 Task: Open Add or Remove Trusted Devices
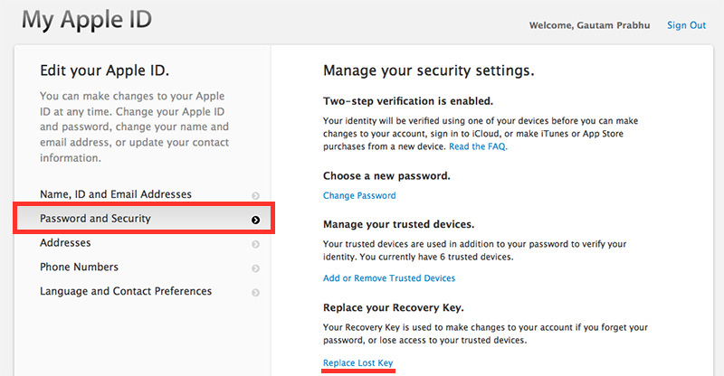(389, 278)
